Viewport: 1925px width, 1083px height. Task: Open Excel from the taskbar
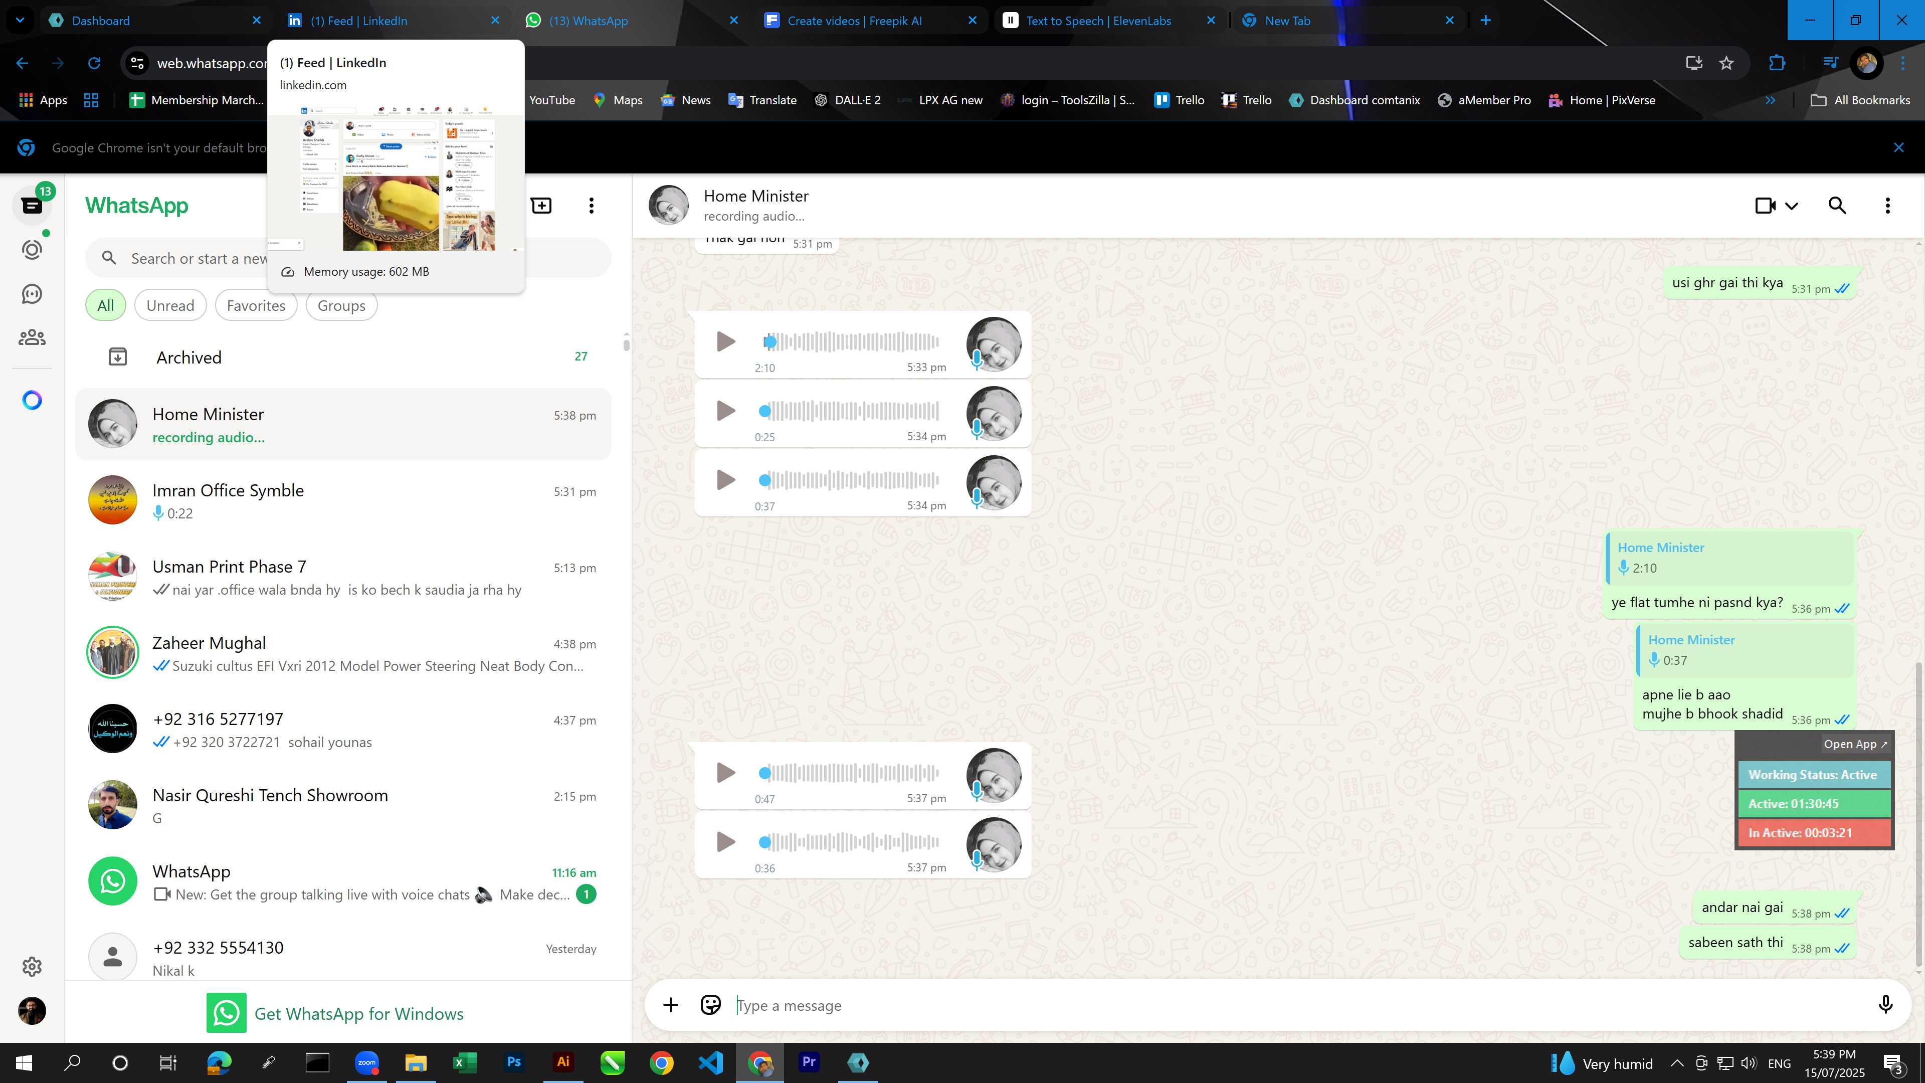[x=464, y=1062]
